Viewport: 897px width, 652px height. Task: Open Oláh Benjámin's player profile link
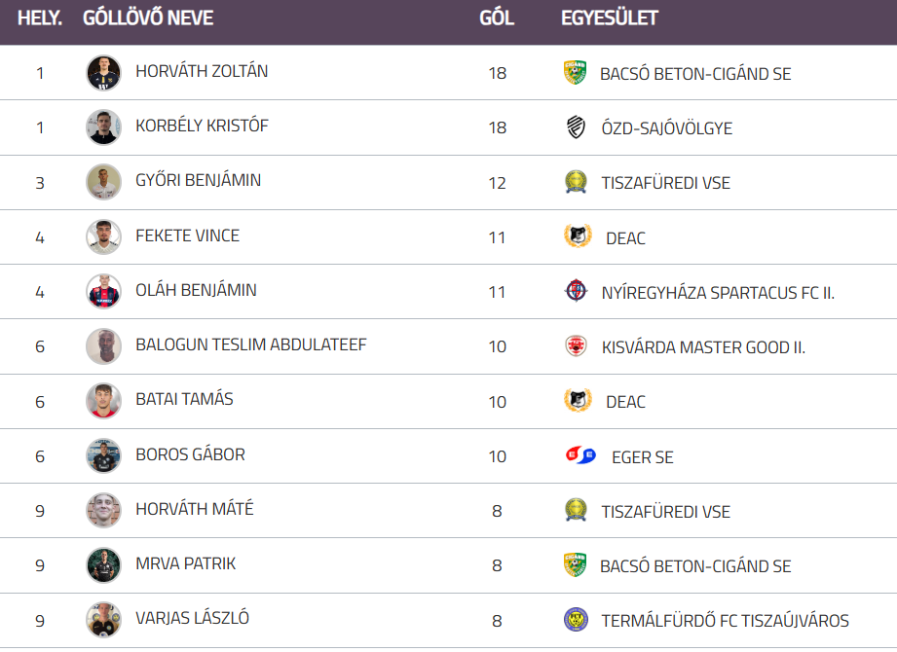196,290
